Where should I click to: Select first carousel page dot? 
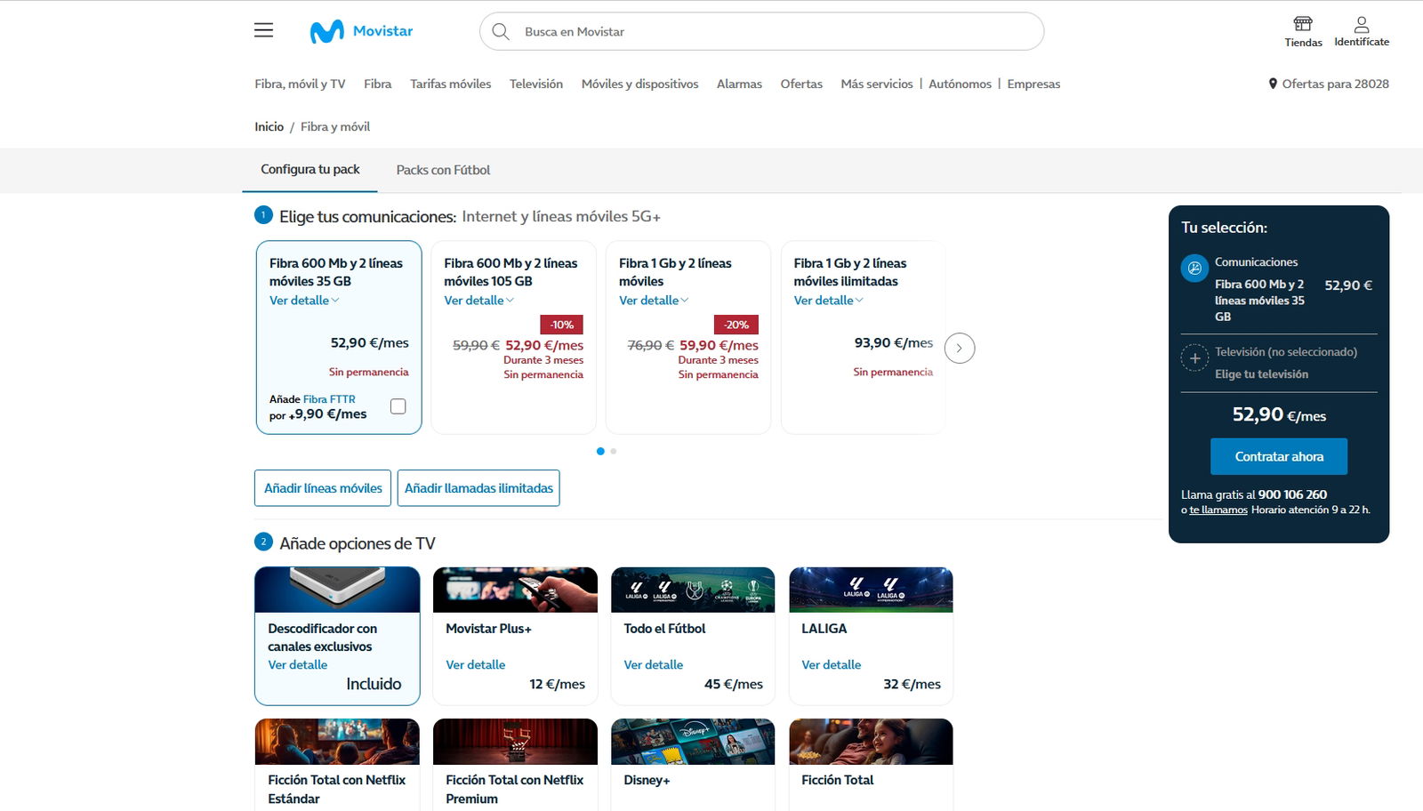[x=600, y=451]
